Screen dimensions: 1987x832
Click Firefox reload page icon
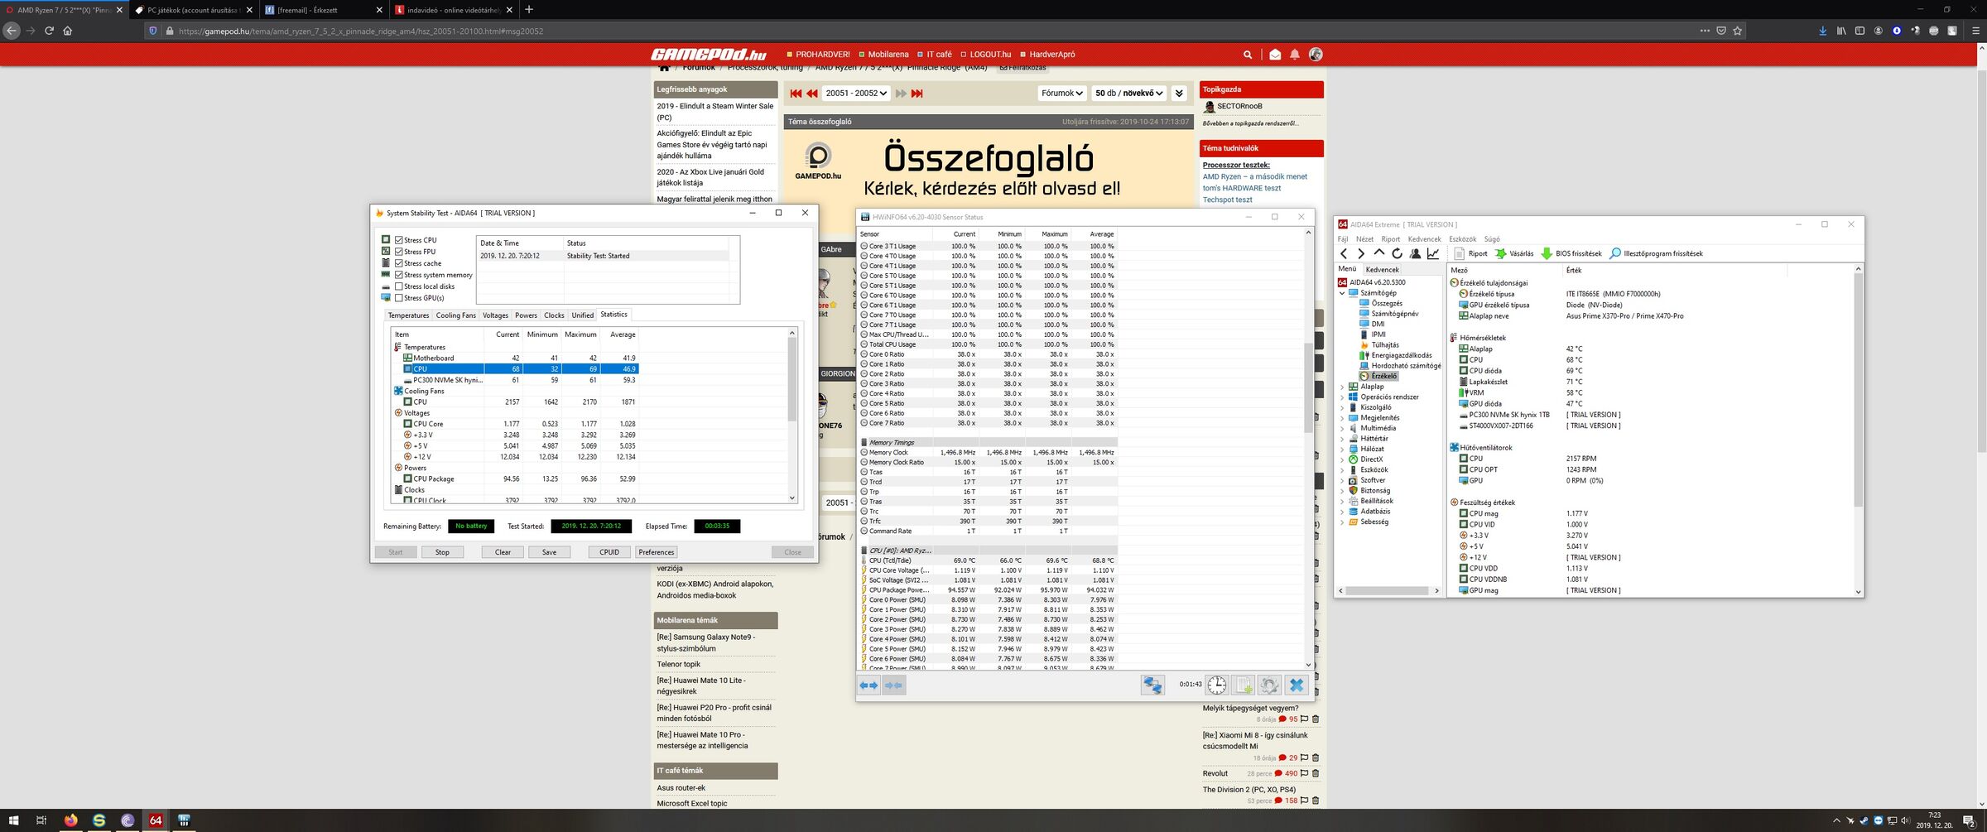(49, 31)
